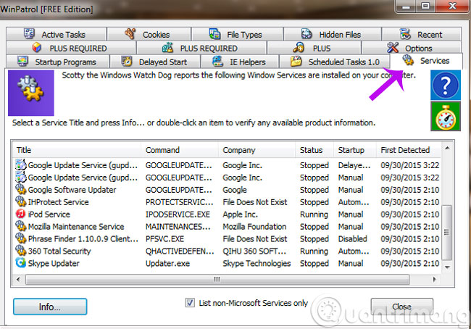The image size is (471, 329).
Task: Click the Hidden Files icon
Action: point(307,33)
